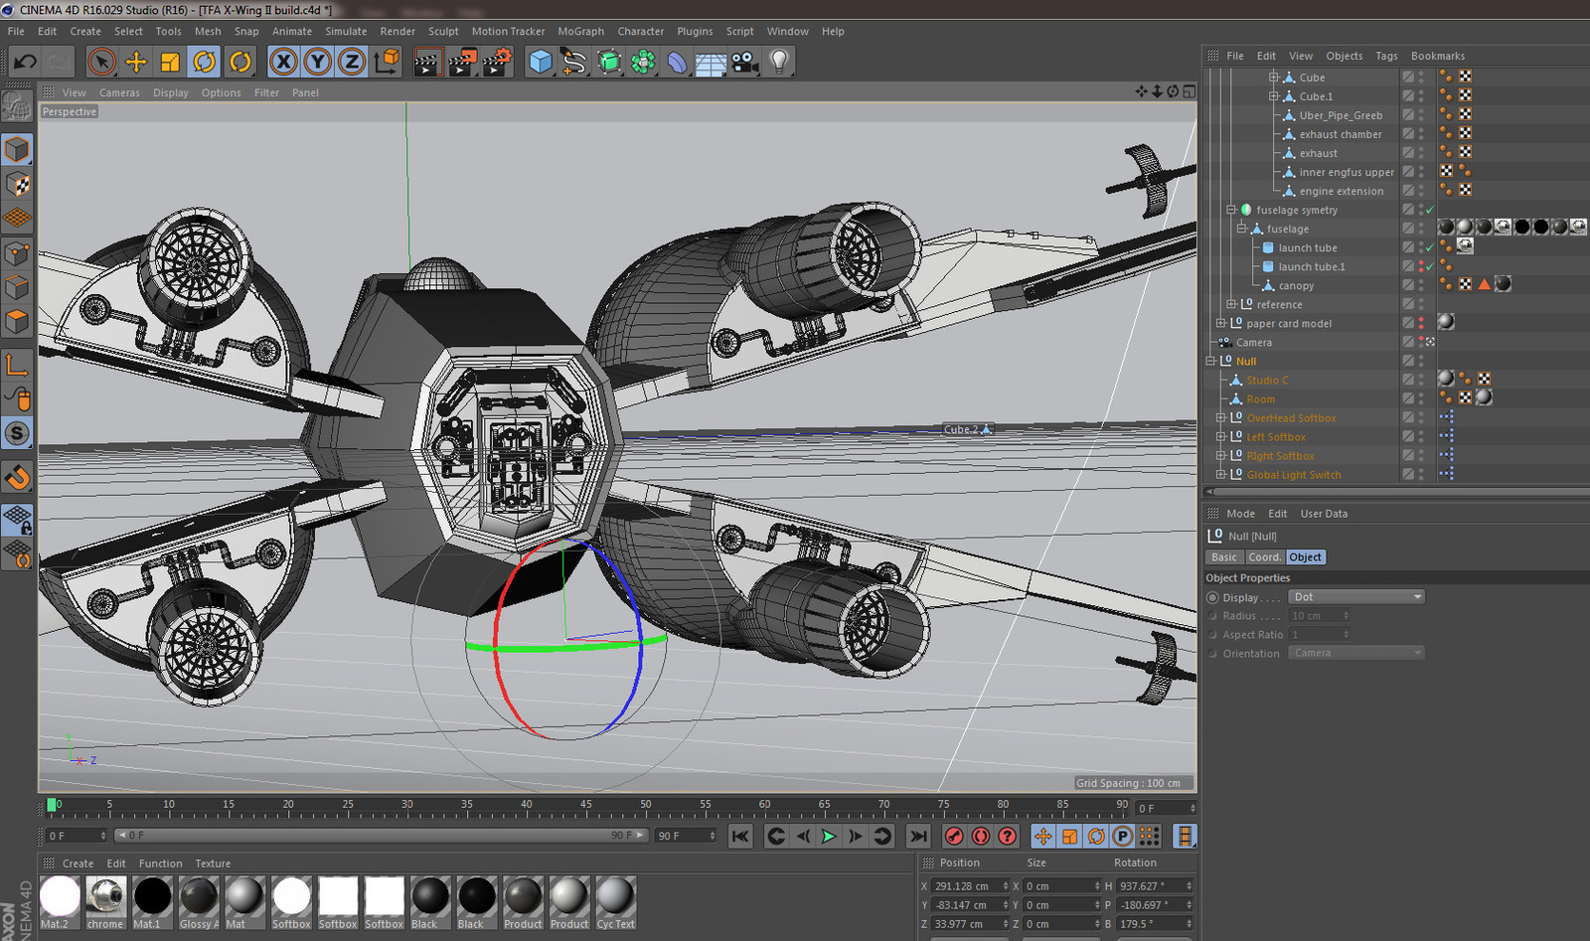
Task: Go to end of animation
Action: click(x=918, y=837)
